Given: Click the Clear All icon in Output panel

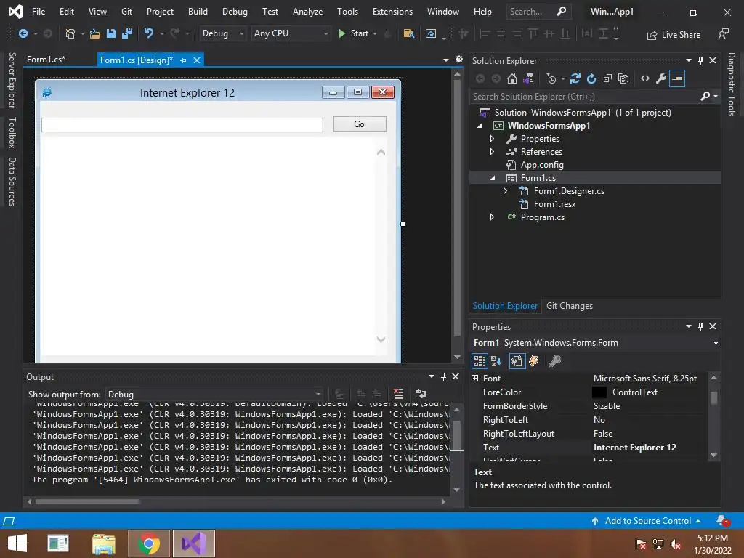Looking at the screenshot, I should [399, 394].
